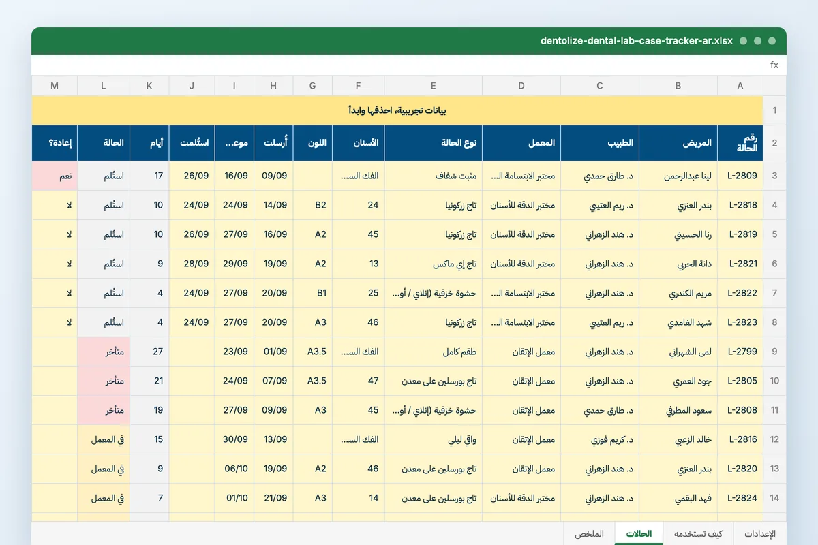The image size is (818, 545).
Task: Select case number cell L-2824
Action: (740, 498)
